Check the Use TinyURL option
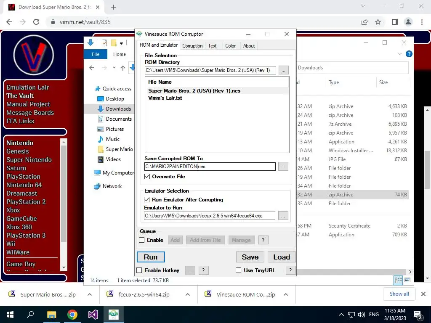This screenshot has width=431, height=323. click(x=239, y=270)
